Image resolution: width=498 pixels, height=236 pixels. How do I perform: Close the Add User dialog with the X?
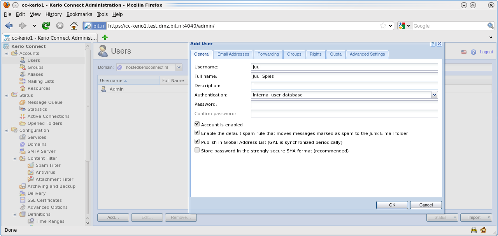pyautogui.click(x=440, y=44)
